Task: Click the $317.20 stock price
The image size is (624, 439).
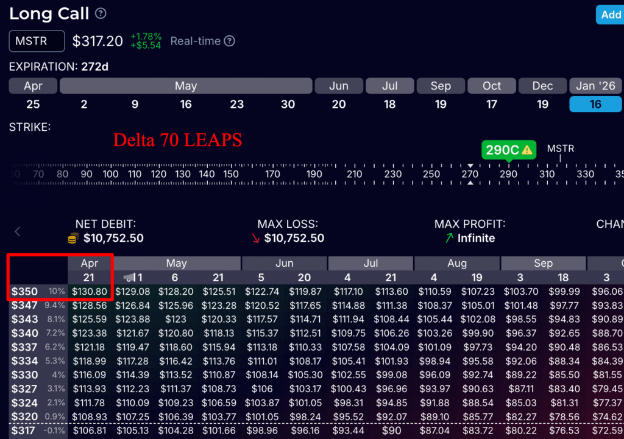Action: coord(97,41)
